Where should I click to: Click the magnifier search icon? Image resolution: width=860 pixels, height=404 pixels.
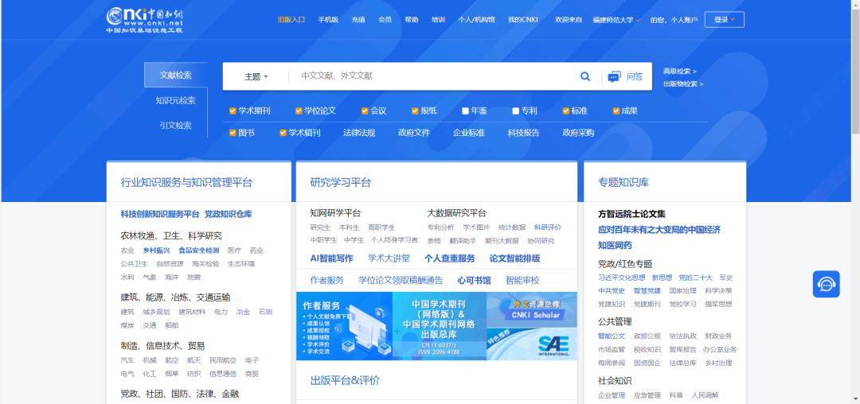coord(585,76)
